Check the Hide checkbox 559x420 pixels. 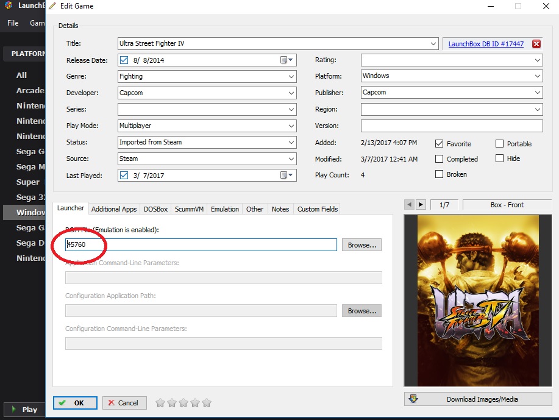[499, 158]
